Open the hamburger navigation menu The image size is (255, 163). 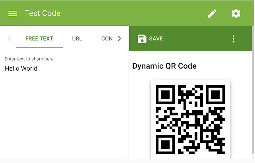pos(13,13)
